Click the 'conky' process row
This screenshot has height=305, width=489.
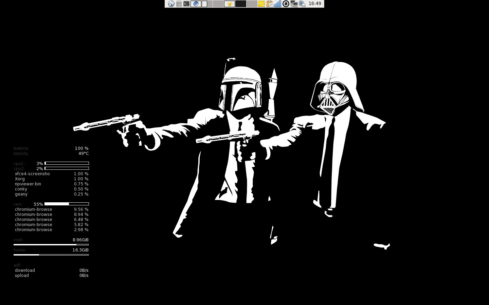pyautogui.click(x=52, y=189)
